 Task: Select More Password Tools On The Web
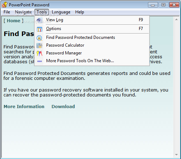92,61
